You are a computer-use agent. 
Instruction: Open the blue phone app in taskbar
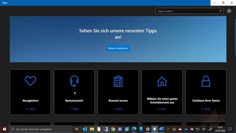tap(141, 129)
